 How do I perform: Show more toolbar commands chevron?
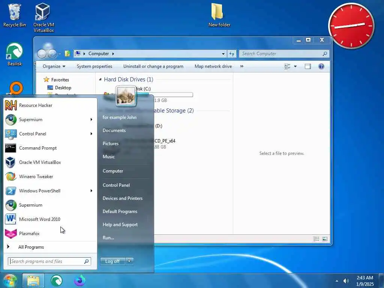(242, 66)
